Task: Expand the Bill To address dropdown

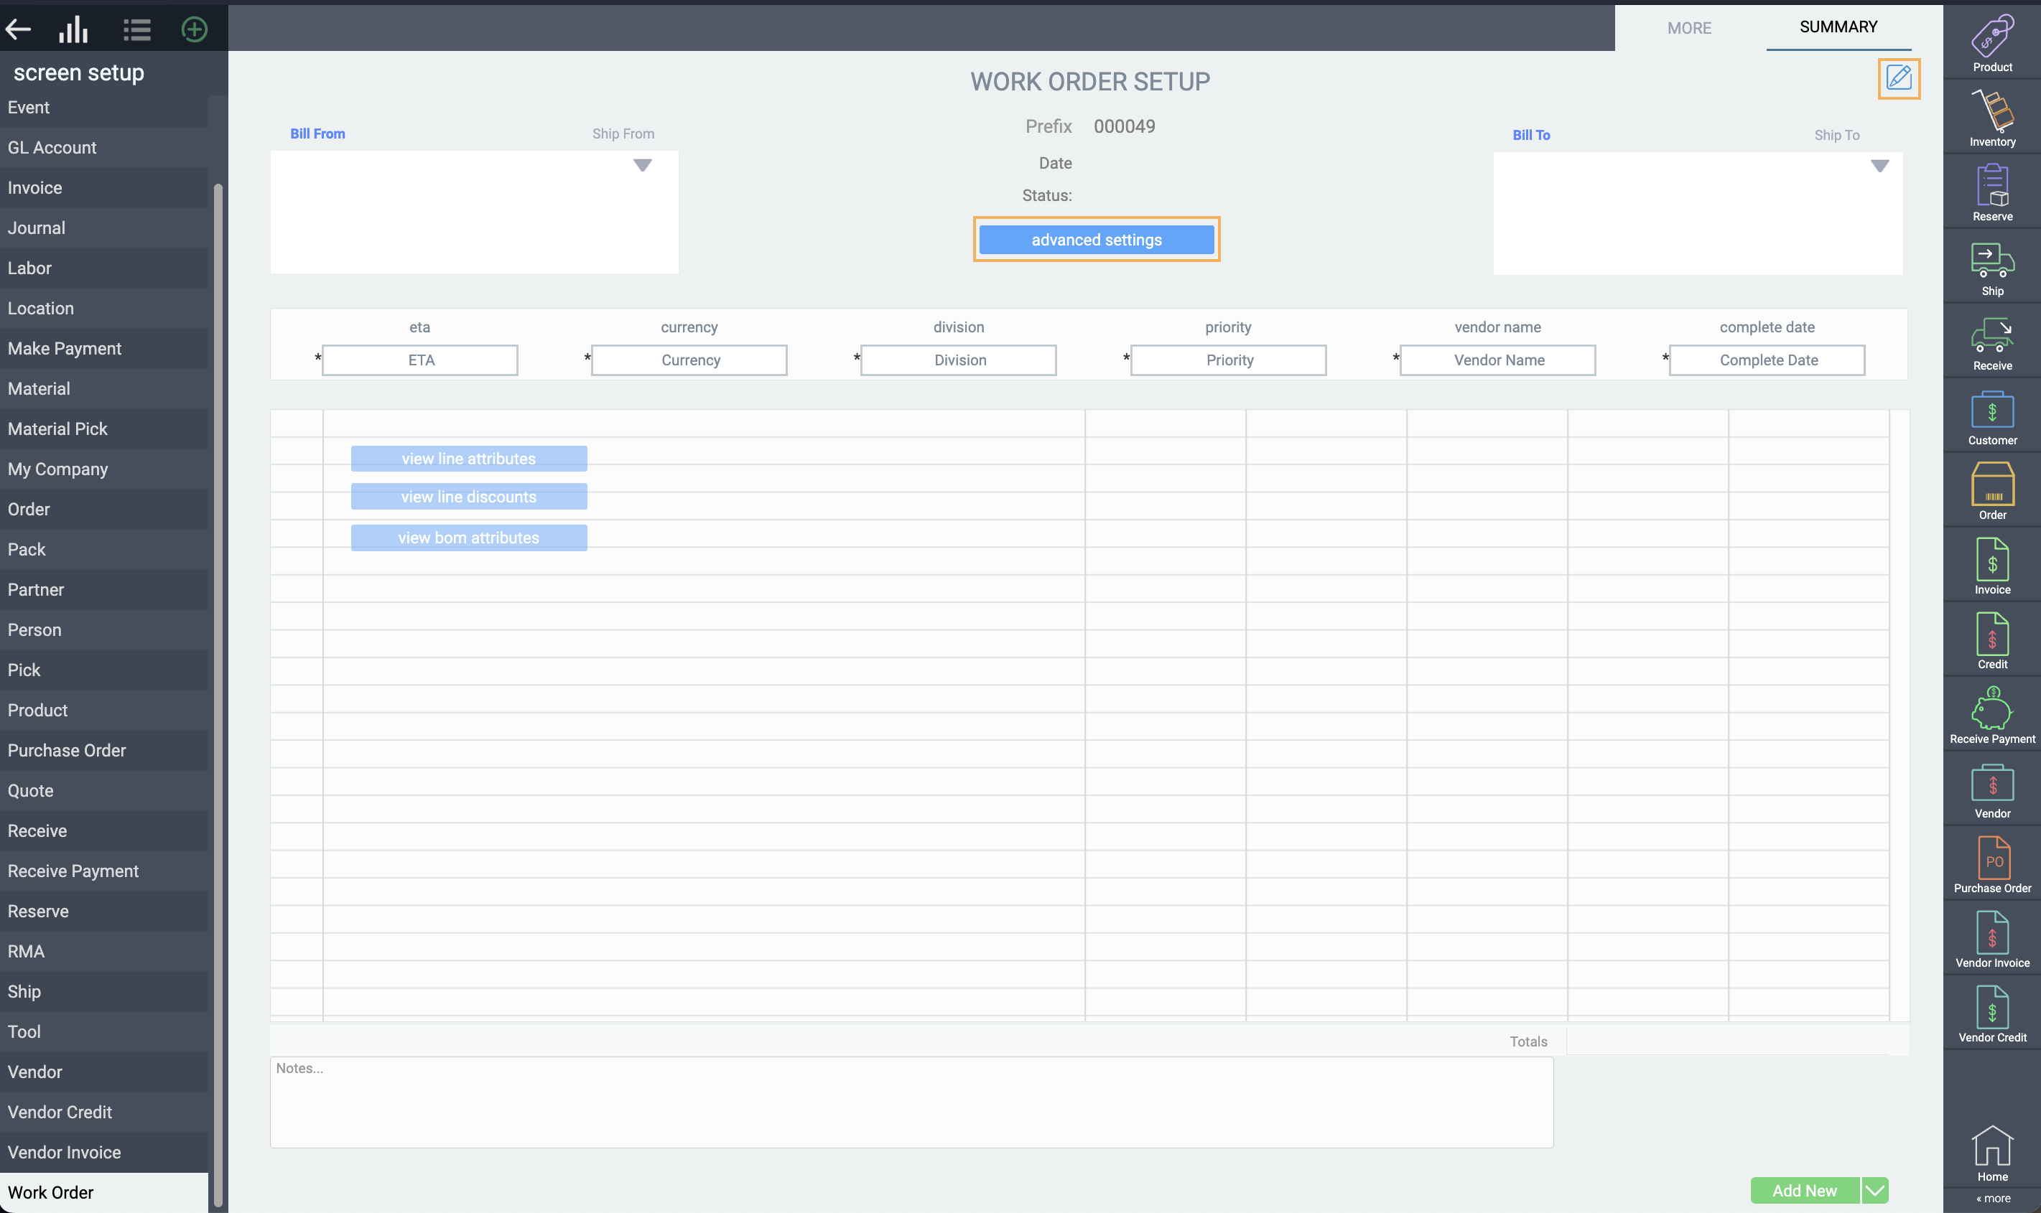Action: pyautogui.click(x=1880, y=166)
